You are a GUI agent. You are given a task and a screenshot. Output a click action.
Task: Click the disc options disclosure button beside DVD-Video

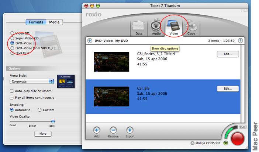90,41
